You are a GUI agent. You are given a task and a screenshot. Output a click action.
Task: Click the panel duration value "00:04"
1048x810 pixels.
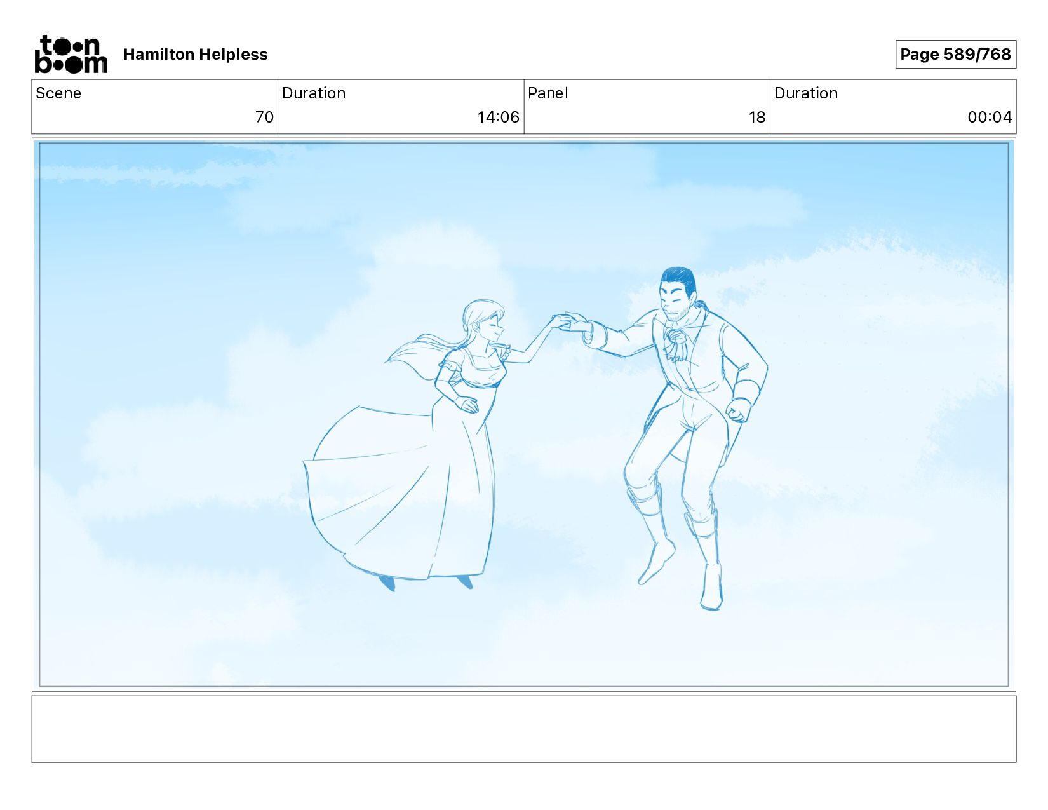click(990, 118)
